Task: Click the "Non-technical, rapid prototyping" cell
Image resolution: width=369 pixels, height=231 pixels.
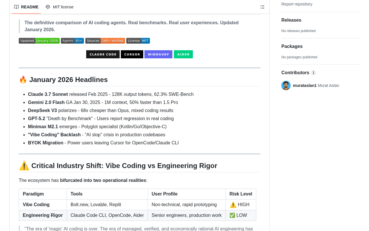Action: pos(187,205)
